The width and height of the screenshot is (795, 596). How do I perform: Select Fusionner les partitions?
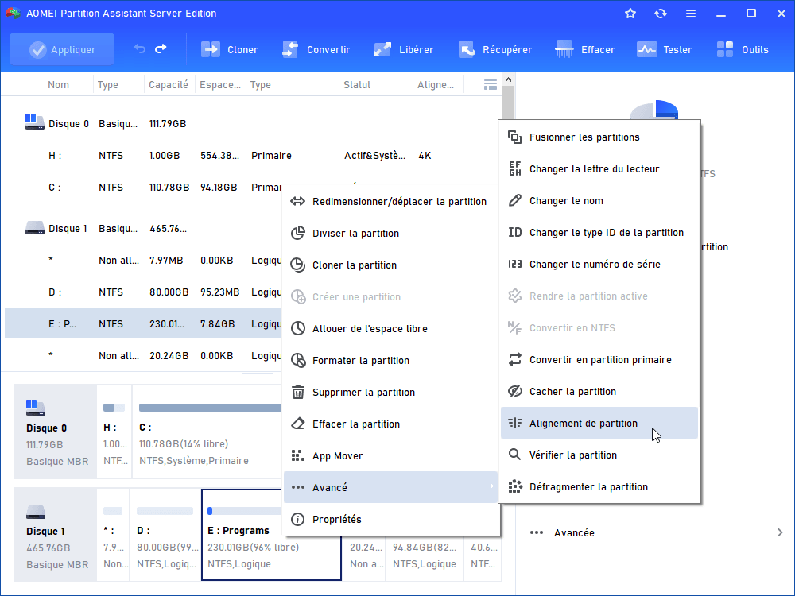pyautogui.click(x=599, y=137)
